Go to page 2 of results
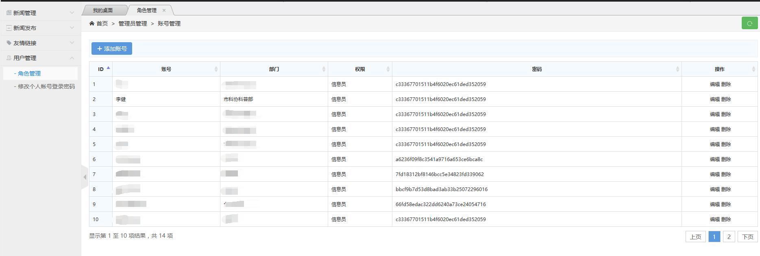Screen dimensions: 760x256 pos(729,237)
